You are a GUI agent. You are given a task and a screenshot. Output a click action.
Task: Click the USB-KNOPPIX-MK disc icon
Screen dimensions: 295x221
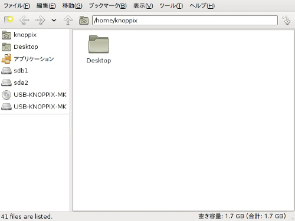pyautogui.click(x=6, y=95)
